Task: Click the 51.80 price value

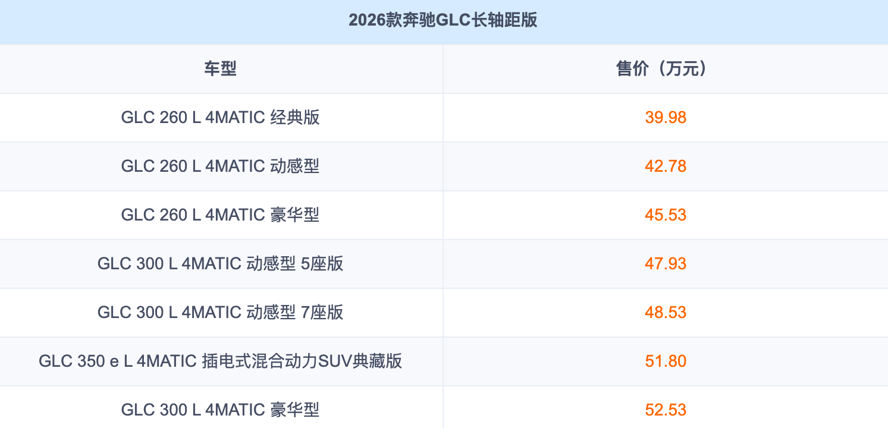Action: (666, 361)
